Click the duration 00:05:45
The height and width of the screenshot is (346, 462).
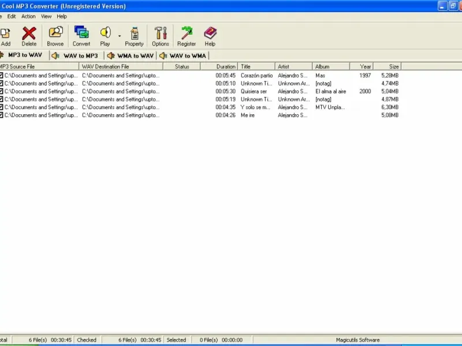coord(225,76)
